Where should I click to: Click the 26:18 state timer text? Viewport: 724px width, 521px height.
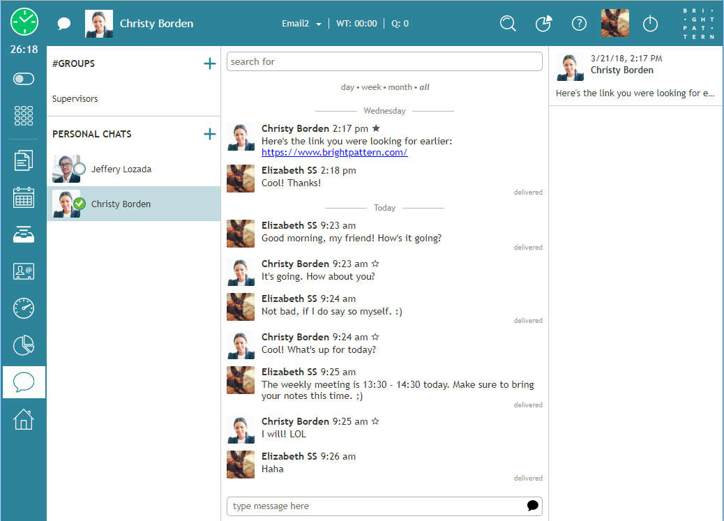pos(24,50)
